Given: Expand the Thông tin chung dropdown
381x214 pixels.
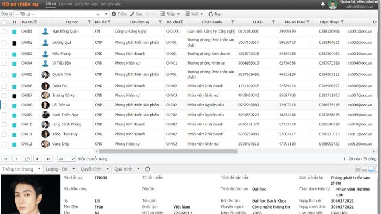Looking at the screenshot, I should (39, 169).
